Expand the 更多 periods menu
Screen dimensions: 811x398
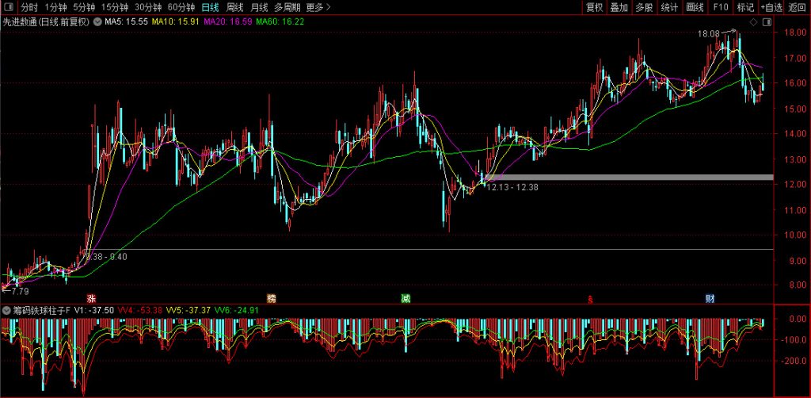pyautogui.click(x=318, y=7)
